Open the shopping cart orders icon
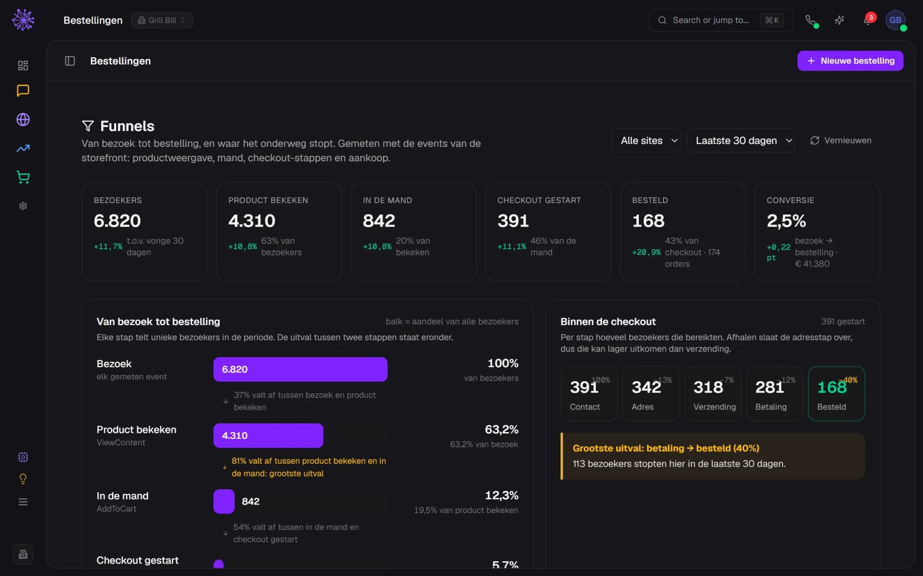This screenshot has width=923, height=576. 23,177
